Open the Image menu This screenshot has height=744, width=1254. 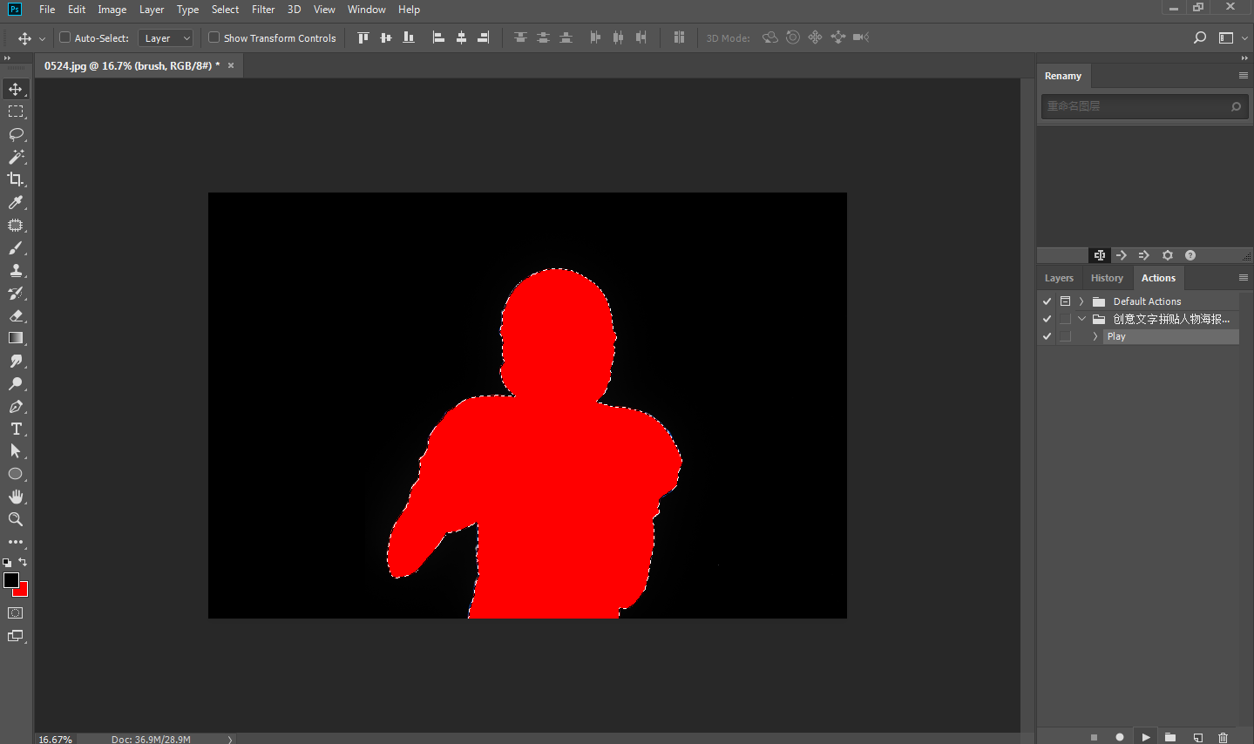tap(112, 10)
